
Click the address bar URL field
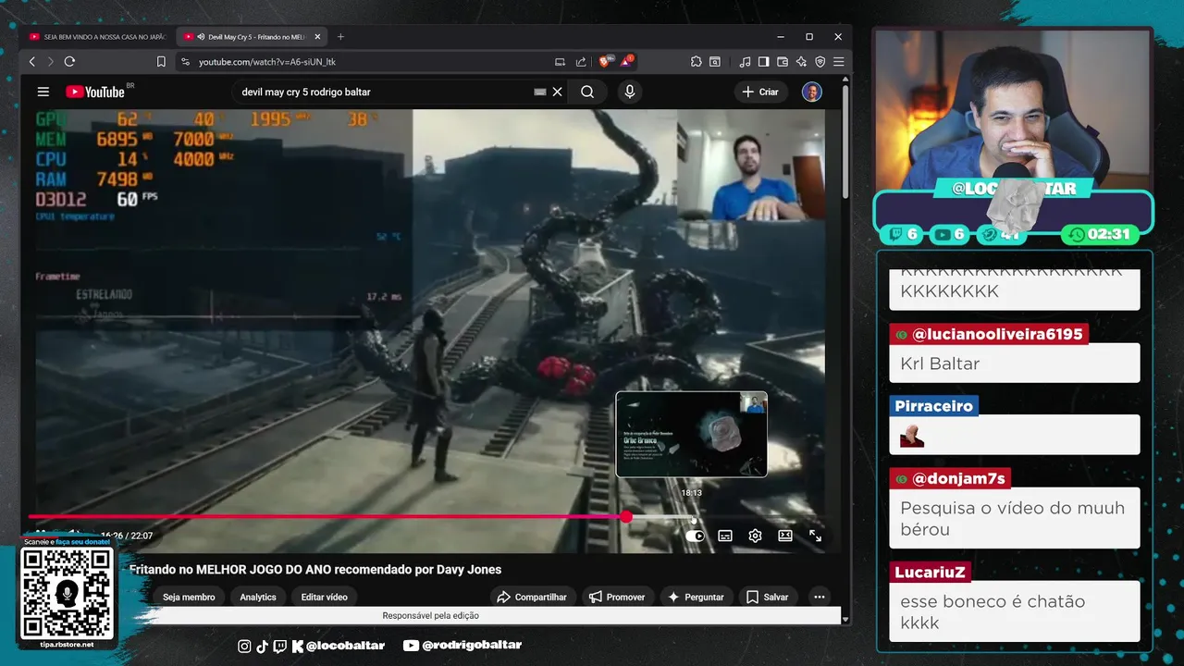[x=370, y=62]
